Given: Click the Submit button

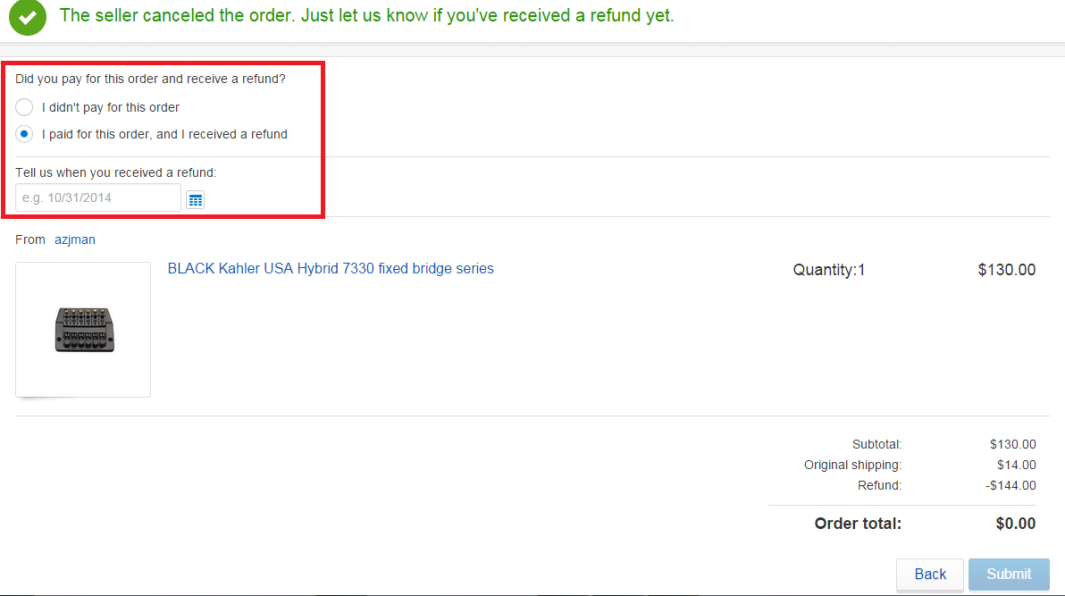Looking at the screenshot, I should 1009,575.
